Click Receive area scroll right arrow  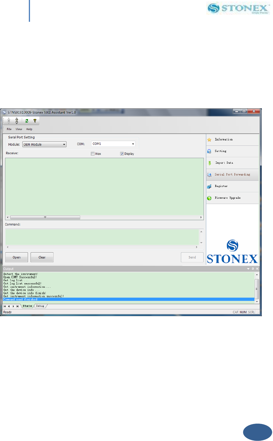tap(201, 218)
